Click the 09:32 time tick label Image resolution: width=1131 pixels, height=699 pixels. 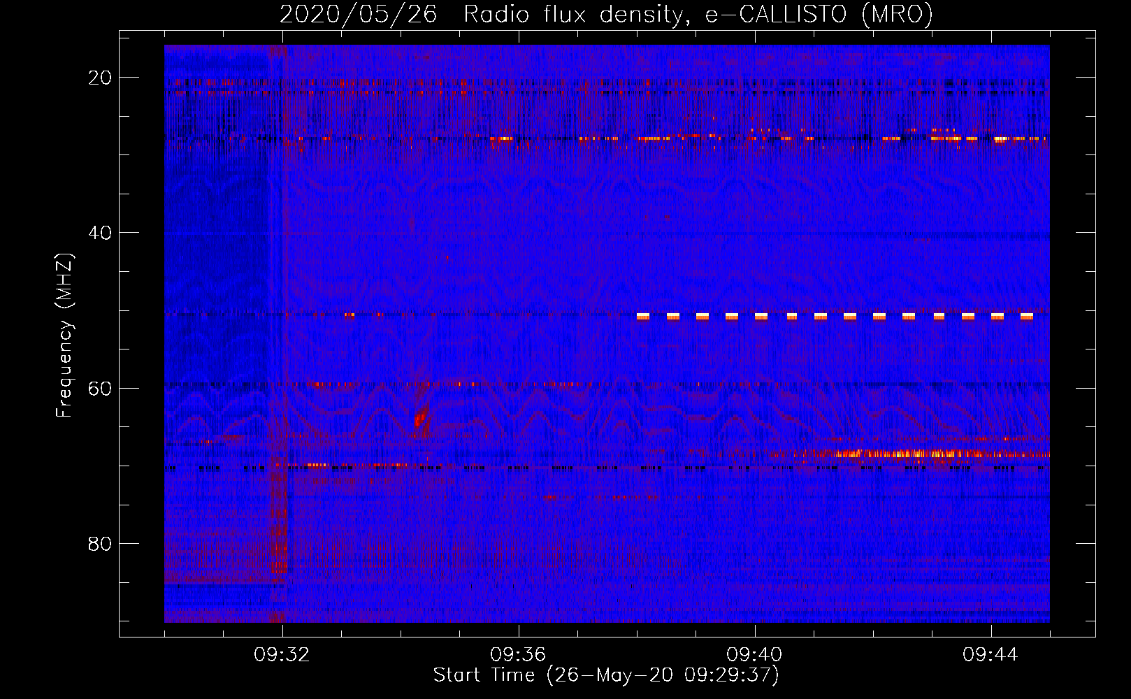click(x=282, y=655)
